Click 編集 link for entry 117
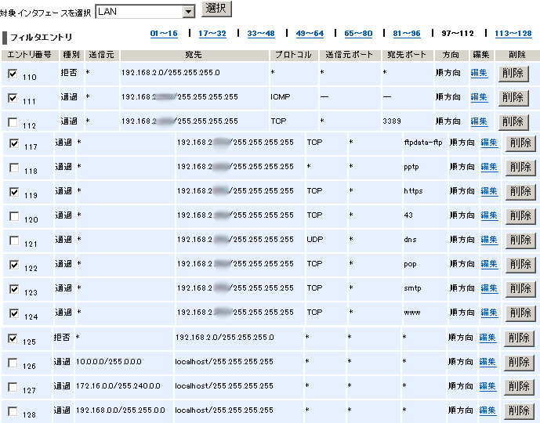Screen dimensions: 540x423 tap(489, 143)
